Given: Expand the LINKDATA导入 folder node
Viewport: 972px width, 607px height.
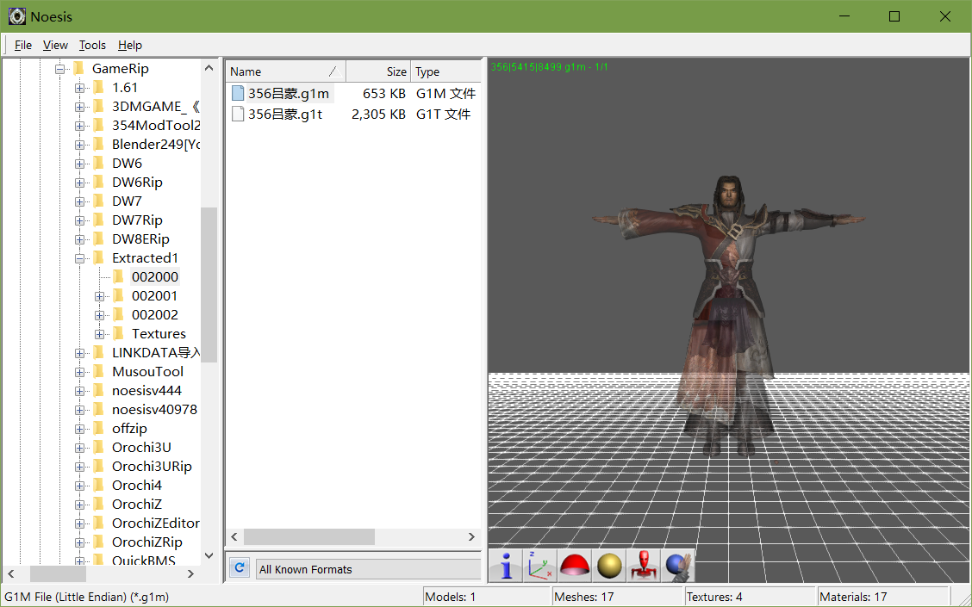Looking at the screenshot, I should [79, 354].
